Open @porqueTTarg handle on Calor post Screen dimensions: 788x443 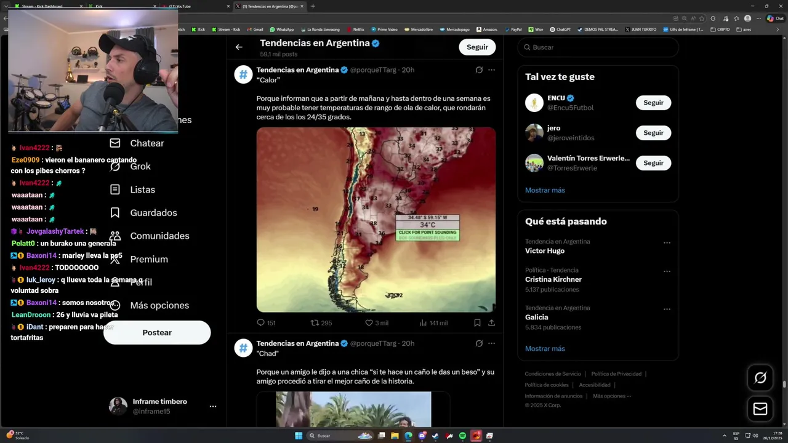click(373, 70)
